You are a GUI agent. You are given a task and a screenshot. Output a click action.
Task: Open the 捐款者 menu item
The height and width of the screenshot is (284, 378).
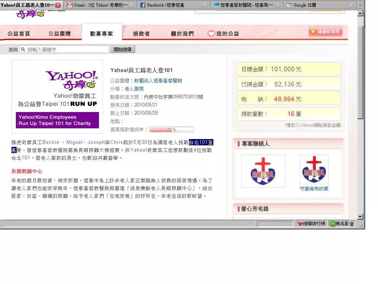click(x=141, y=34)
